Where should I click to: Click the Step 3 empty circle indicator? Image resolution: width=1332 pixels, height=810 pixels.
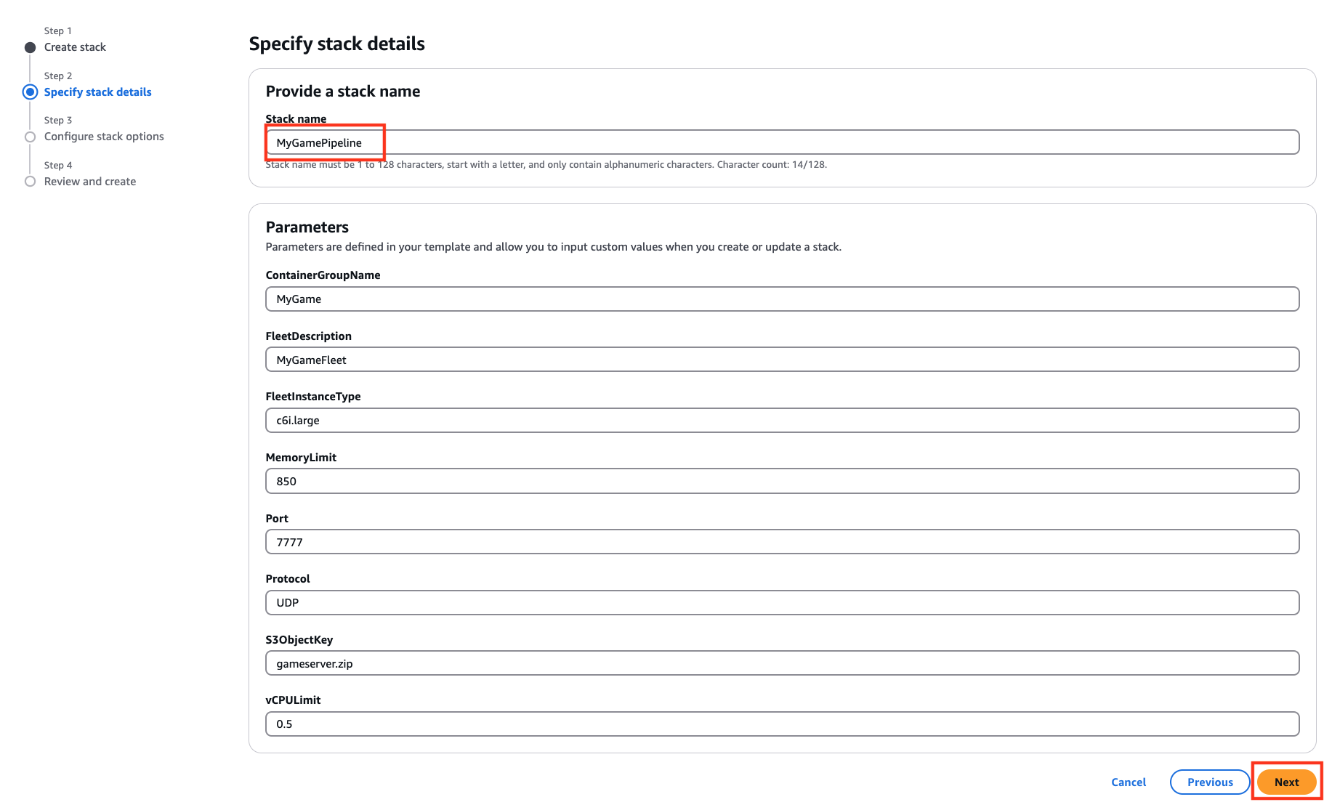pyautogui.click(x=30, y=136)
